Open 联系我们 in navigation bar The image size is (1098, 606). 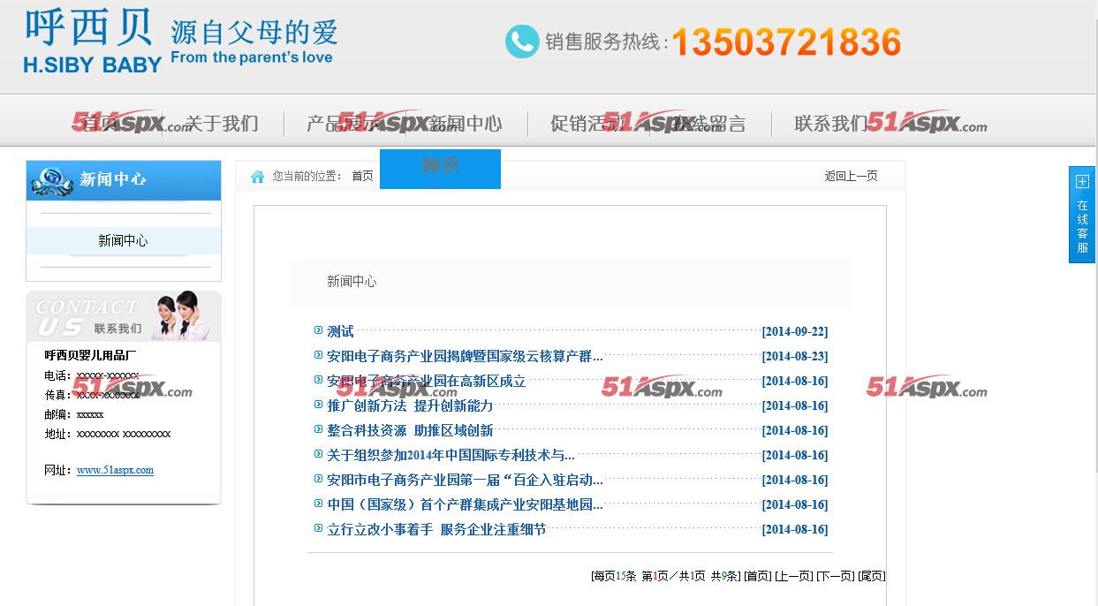(x=831, y=124)
